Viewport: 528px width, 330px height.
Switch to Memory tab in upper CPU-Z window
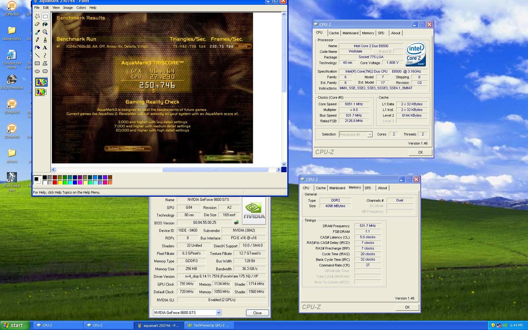[368, 33]
